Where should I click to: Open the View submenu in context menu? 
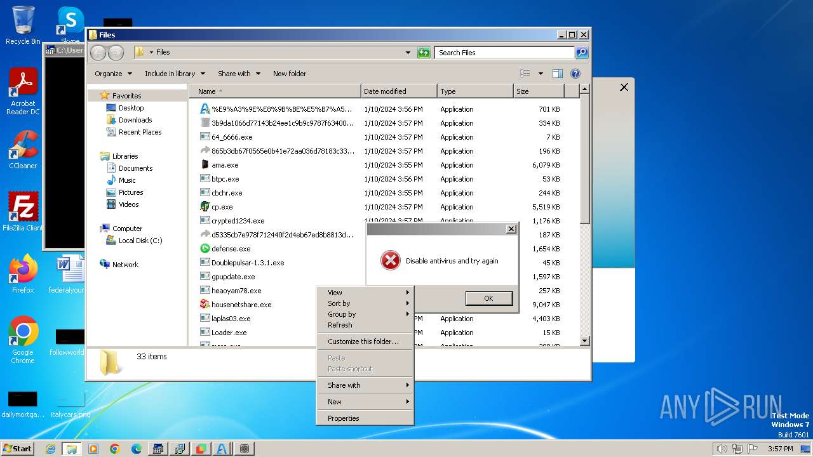pos(365,293)
